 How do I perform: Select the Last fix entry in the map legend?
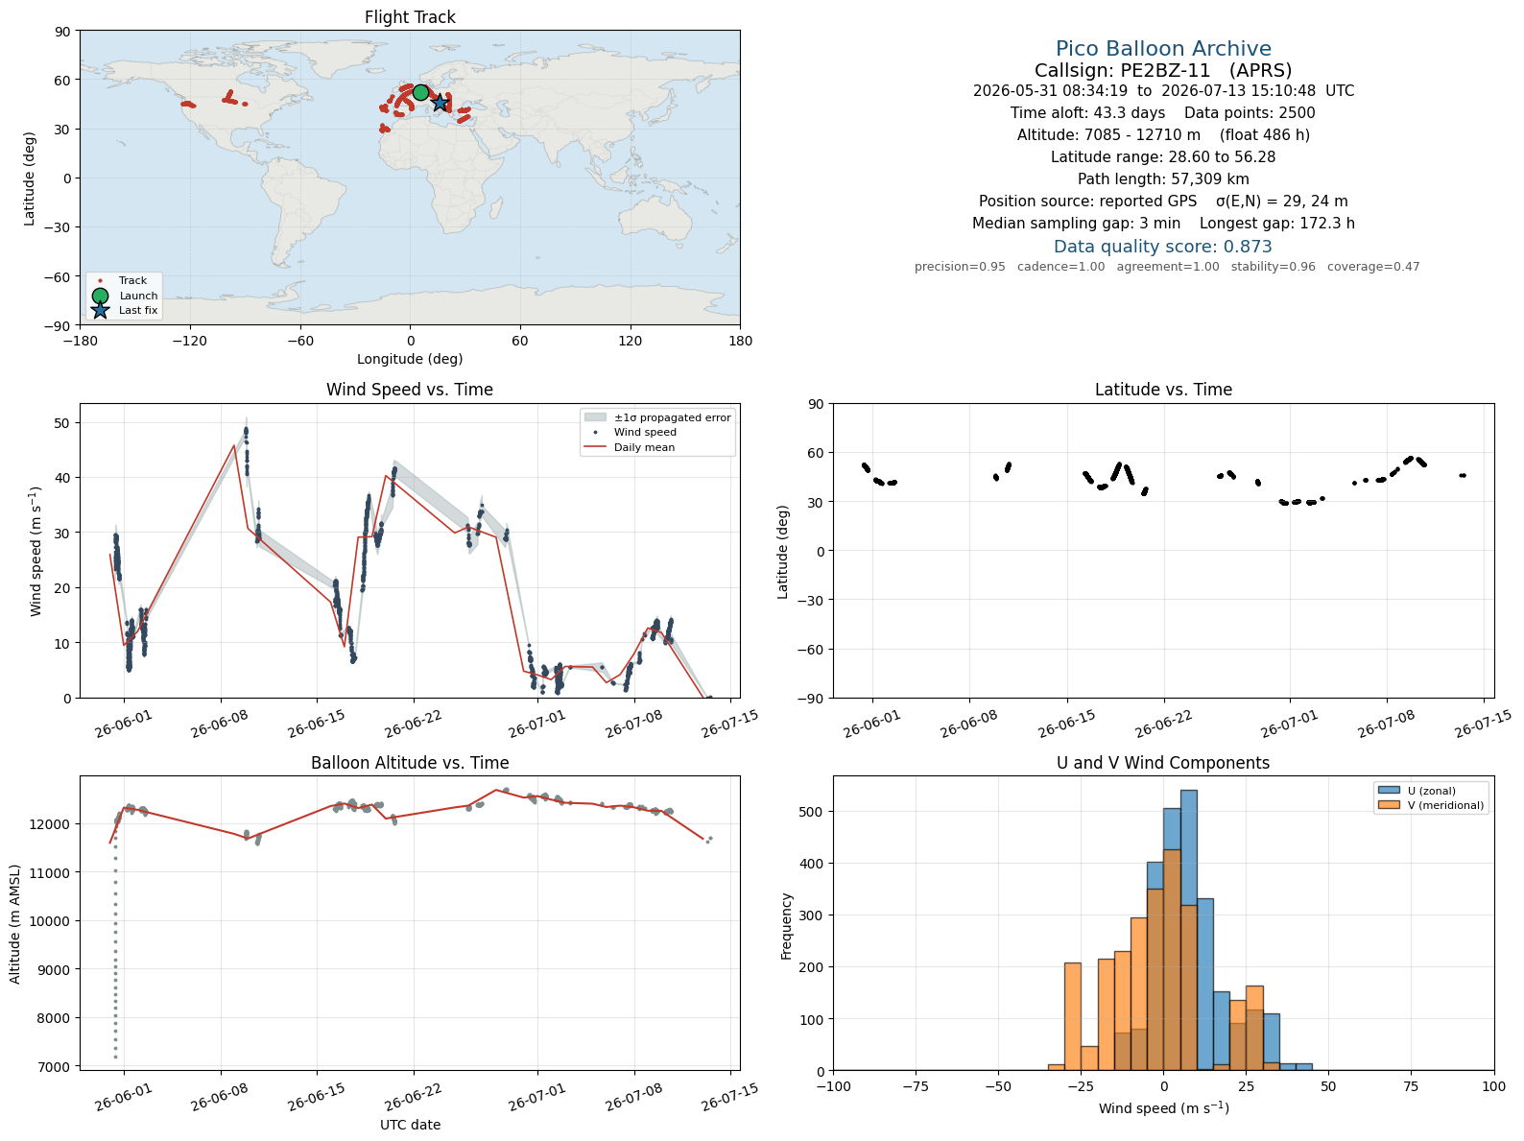click(x=125, y=310)
